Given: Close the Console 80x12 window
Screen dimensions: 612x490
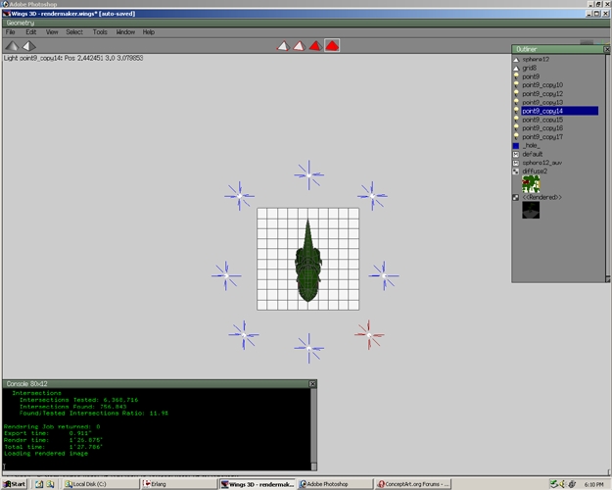Looking at the screenshot, I should click(312, 384).
